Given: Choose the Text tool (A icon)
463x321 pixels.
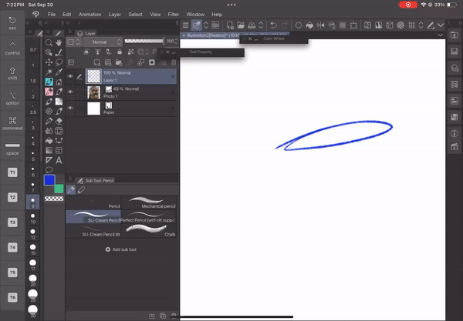Looking at the screenshot, I should coord(59,160).
